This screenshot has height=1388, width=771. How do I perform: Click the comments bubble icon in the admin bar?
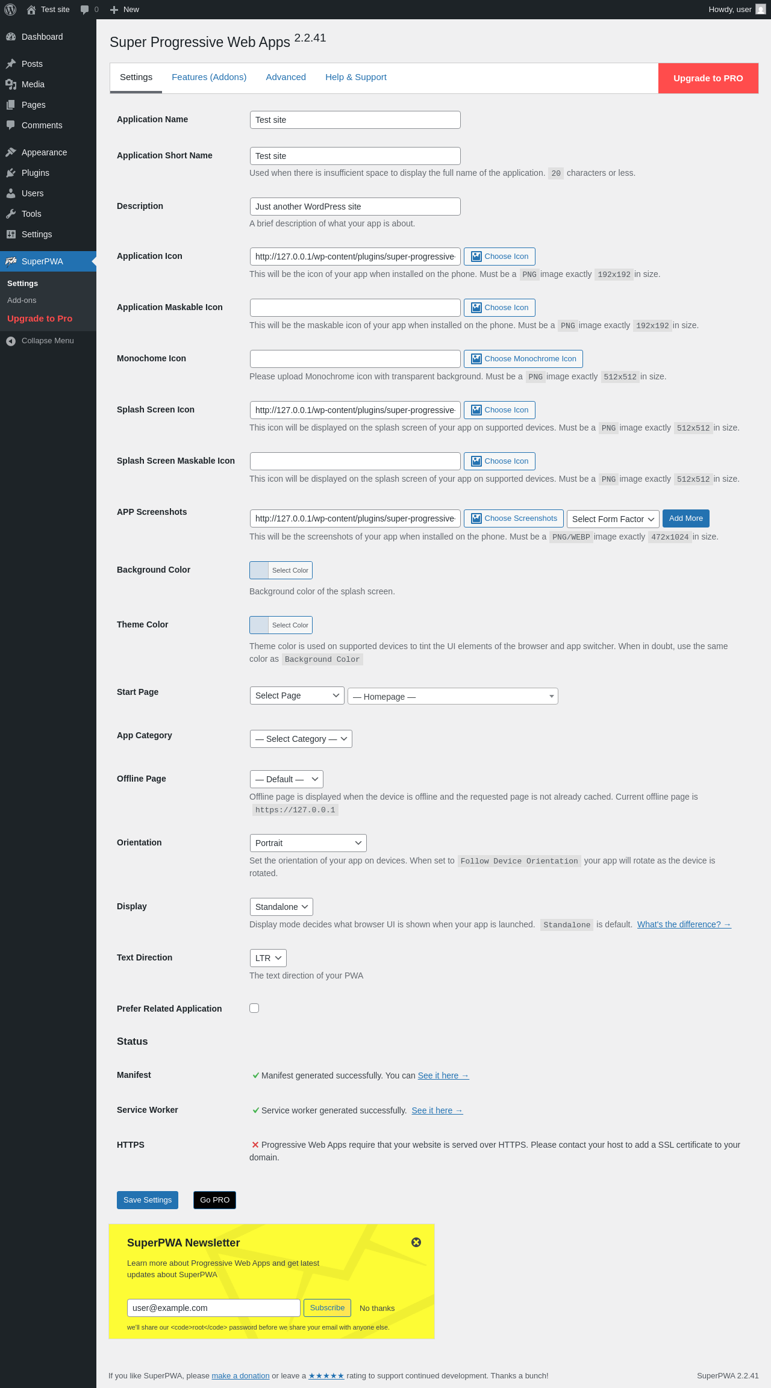pos(85,10)
